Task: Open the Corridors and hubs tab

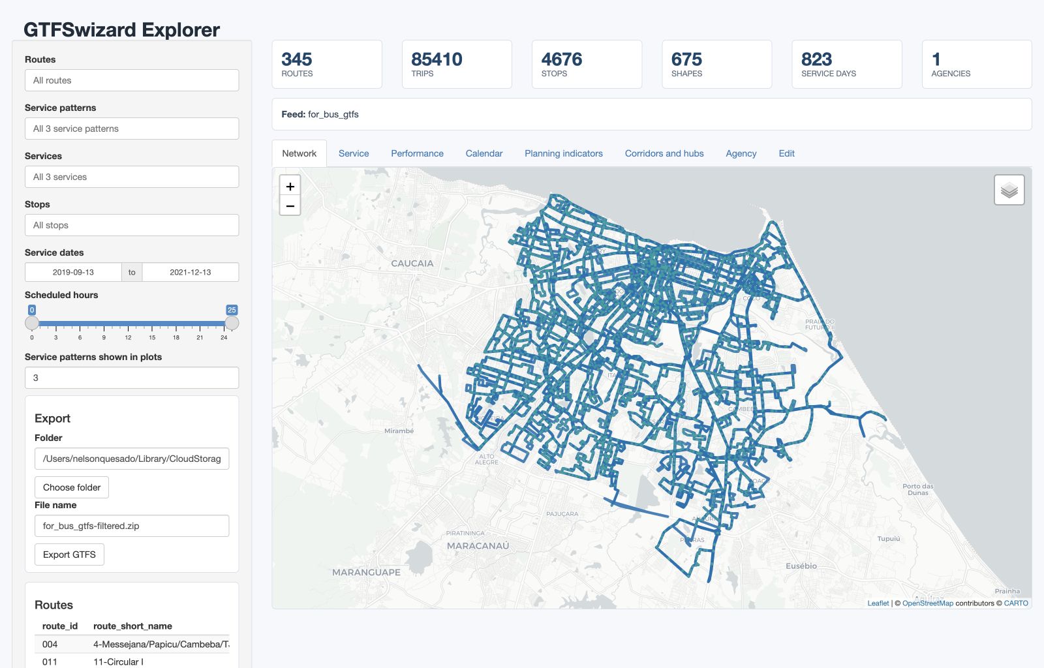Action: click(664, 153)
